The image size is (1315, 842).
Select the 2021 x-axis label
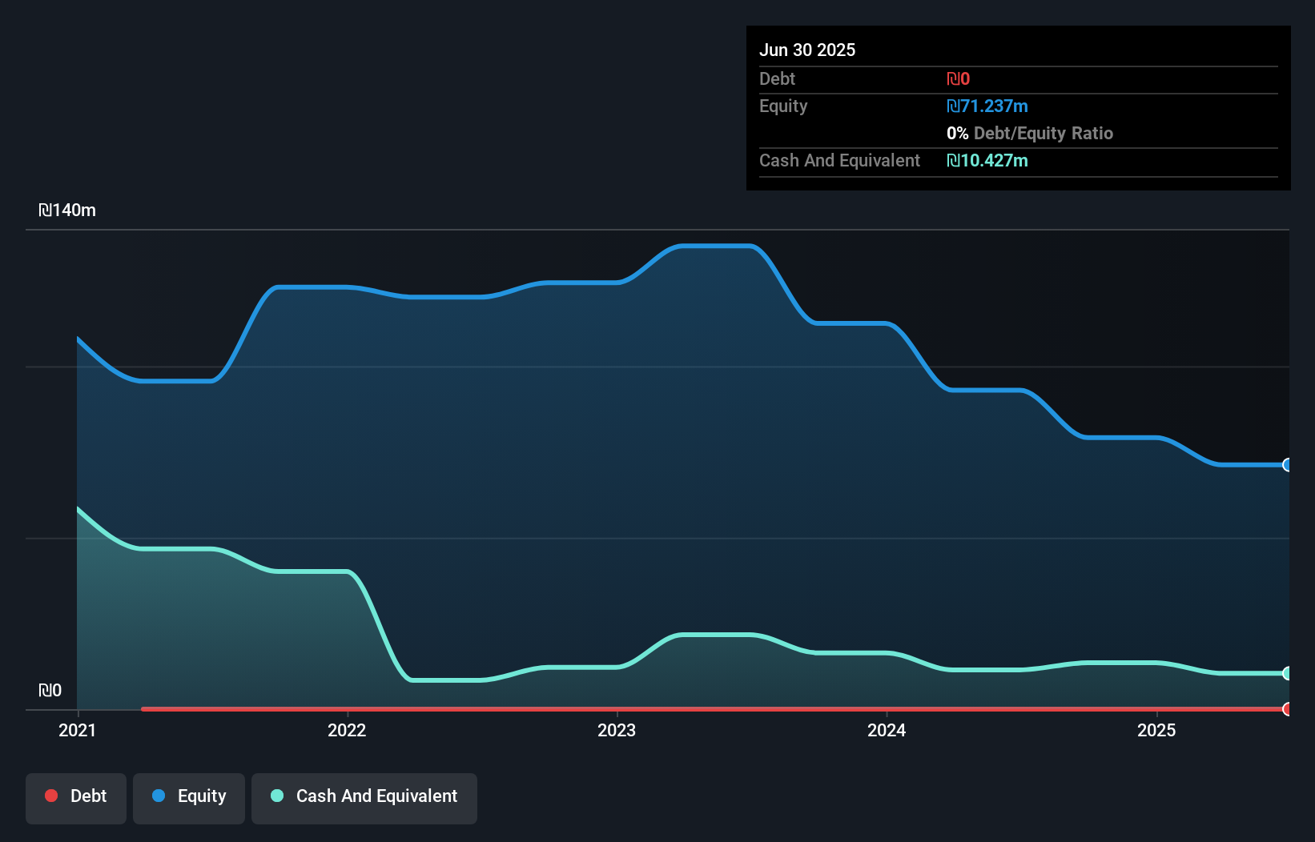77,730
